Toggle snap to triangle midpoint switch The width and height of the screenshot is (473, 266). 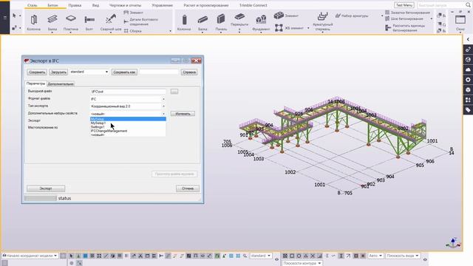tap(305, 256)
